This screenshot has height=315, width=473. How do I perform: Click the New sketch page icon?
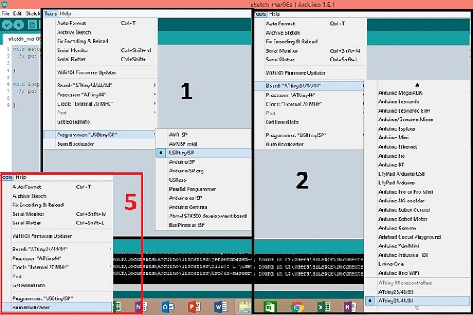point(32,24)
